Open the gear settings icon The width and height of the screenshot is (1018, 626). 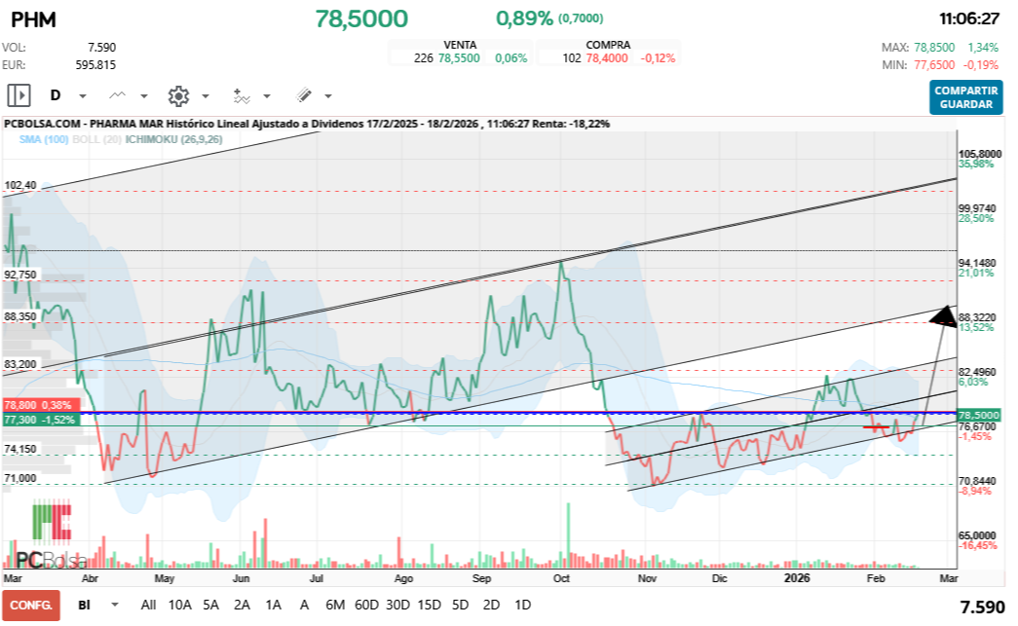178,95
